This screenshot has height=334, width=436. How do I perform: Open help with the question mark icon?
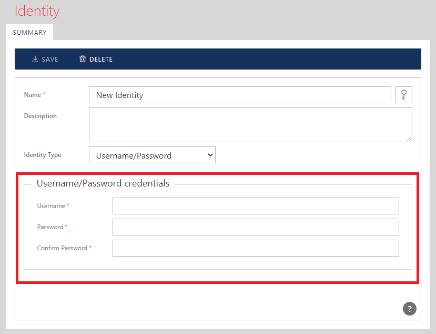tap(409, 309)
